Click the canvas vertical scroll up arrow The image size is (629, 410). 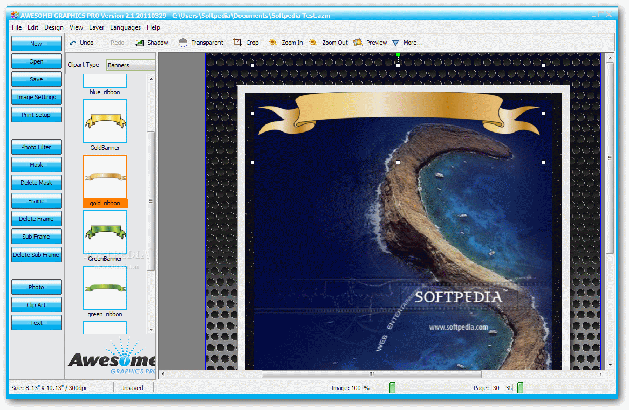(x=610, y=58)
